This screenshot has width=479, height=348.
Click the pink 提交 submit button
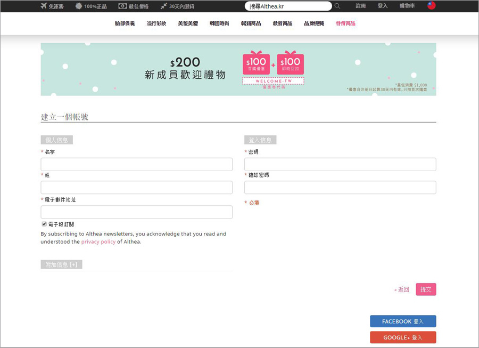[426, 289]
